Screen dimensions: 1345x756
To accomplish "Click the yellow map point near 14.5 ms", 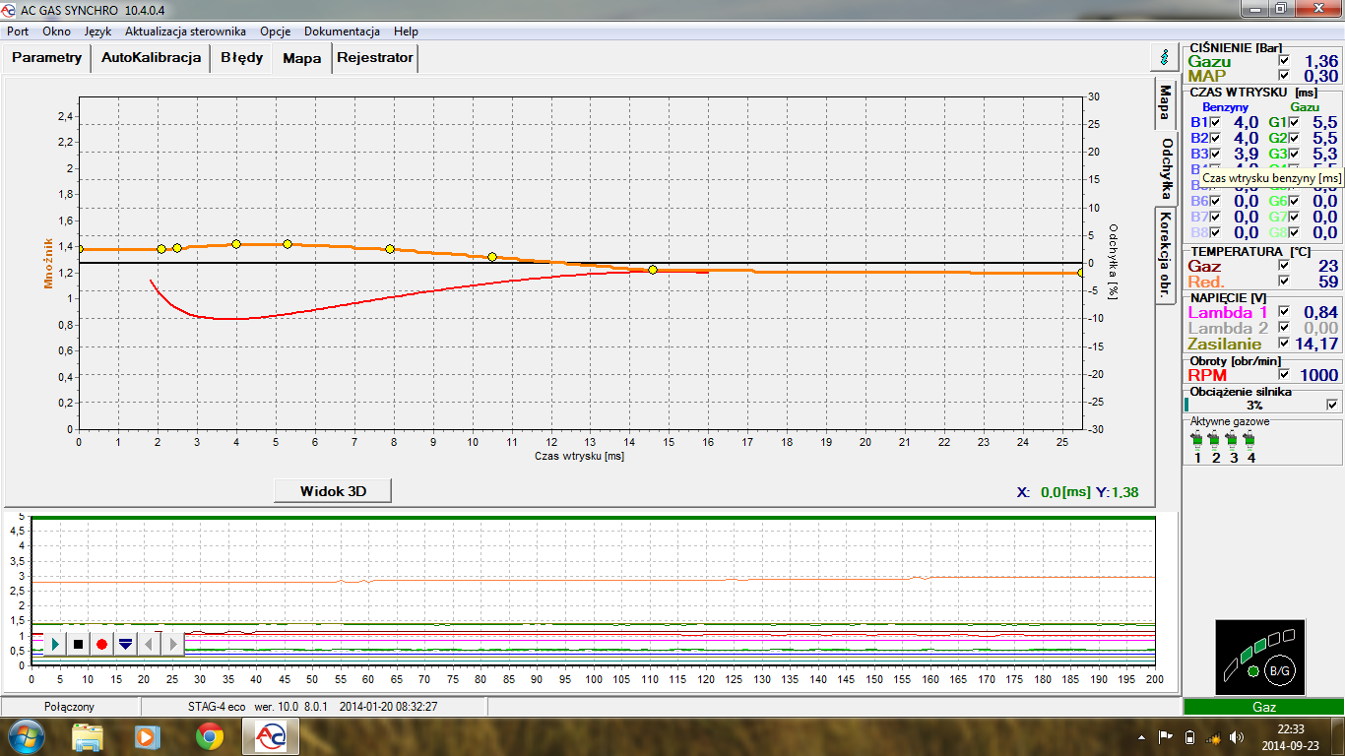I will point(653,270).
